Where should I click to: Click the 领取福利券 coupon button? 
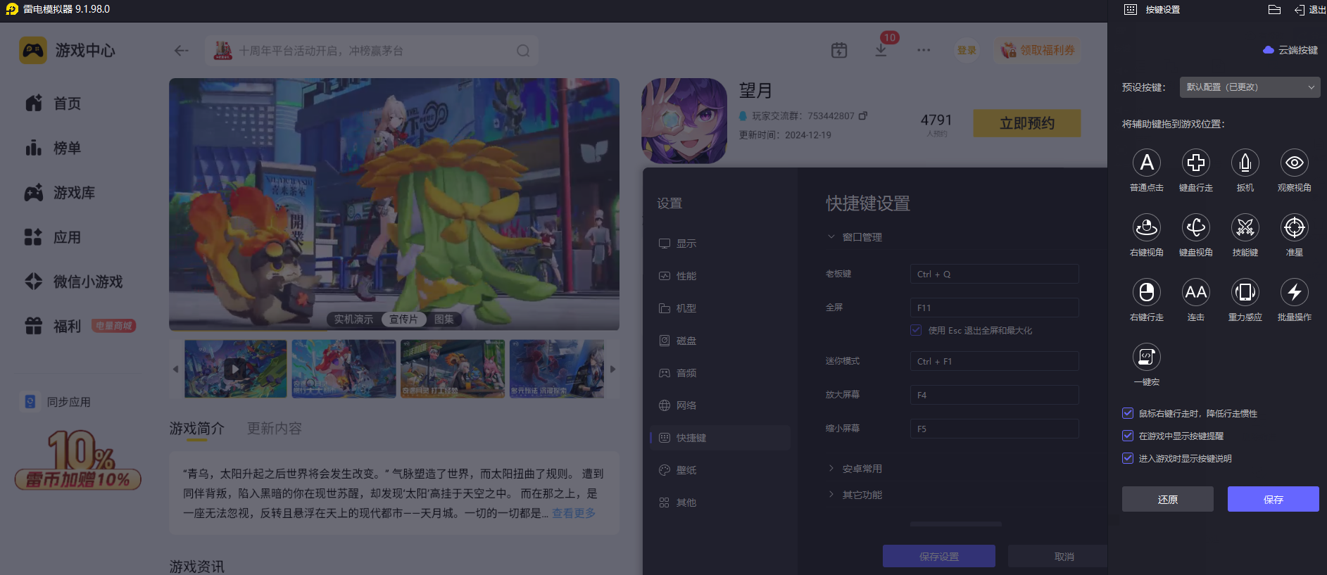click(x=1038, y=50)
